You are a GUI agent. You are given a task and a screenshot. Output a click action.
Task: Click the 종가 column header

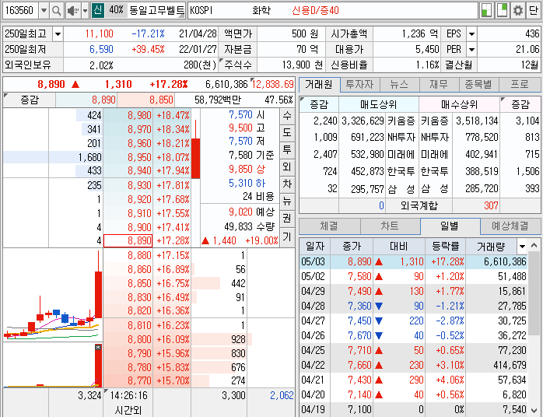tap(352, 247)
